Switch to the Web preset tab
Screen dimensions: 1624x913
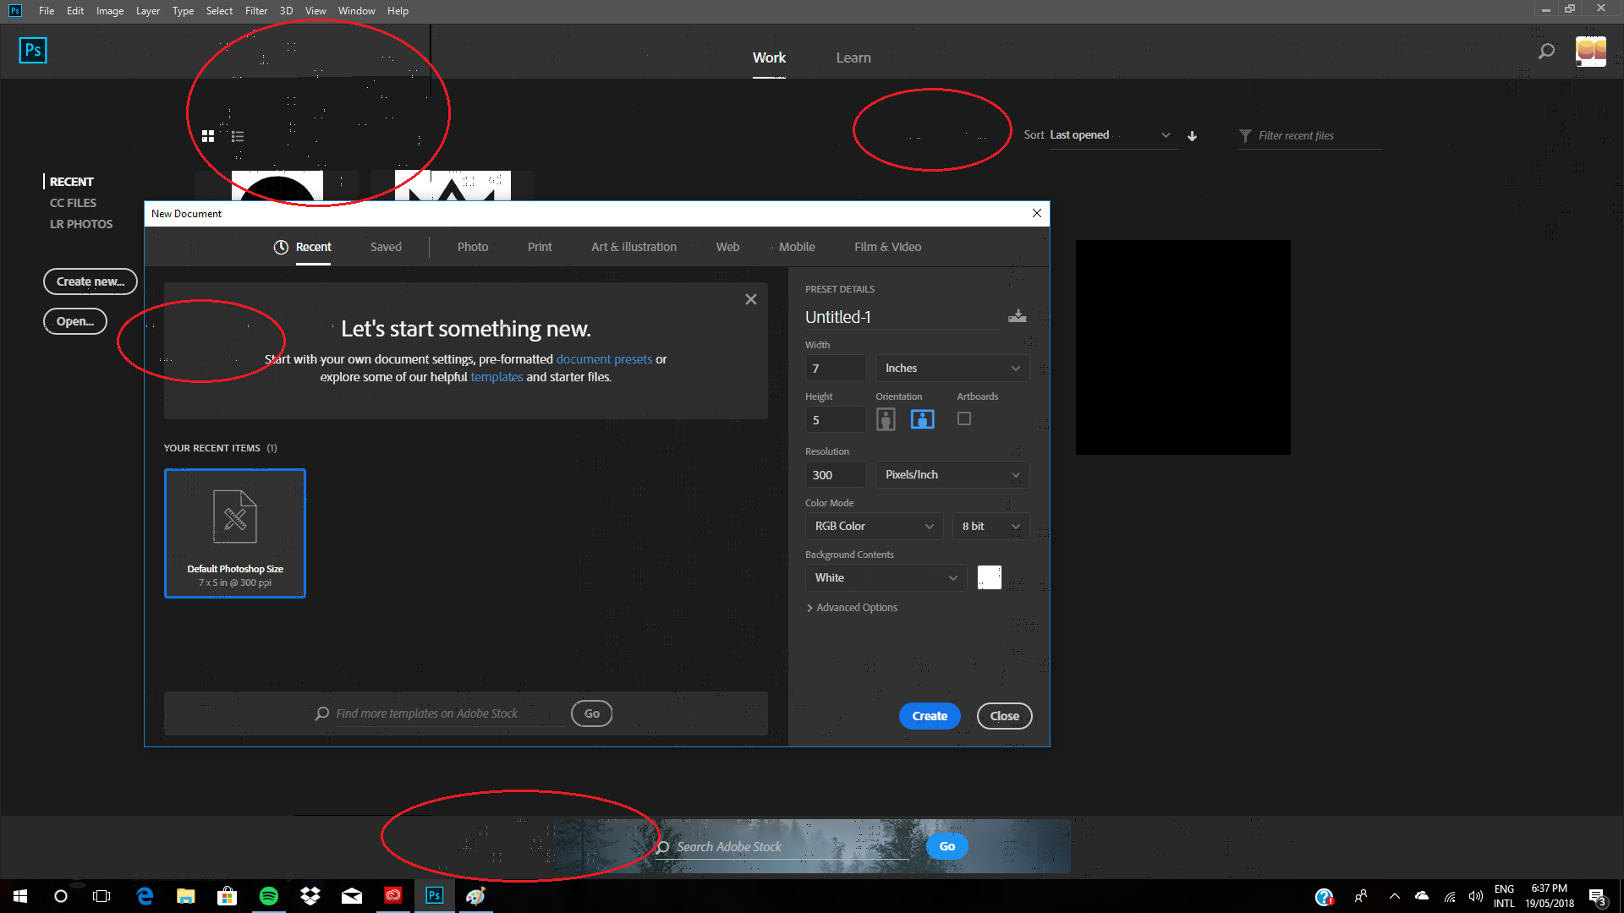point(726,246)
